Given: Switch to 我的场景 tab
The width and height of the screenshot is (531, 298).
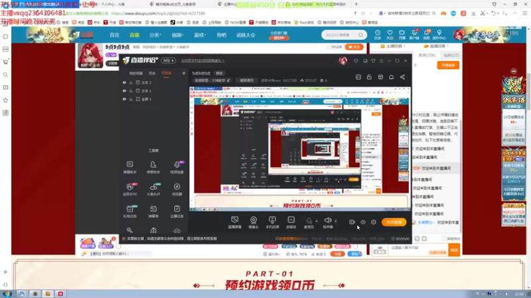Looking at the screenshot, I should [136, 74].
